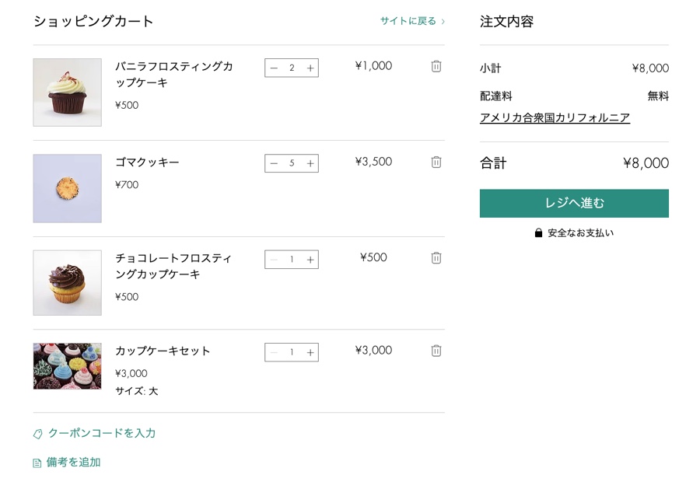Open クーポンコードを入力 coupon entry
Screen dimensions: 700x482
[102, 433]
